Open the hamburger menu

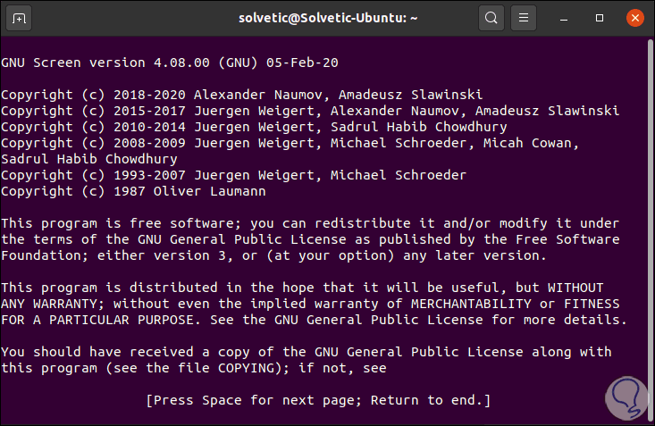coord(524,19)
